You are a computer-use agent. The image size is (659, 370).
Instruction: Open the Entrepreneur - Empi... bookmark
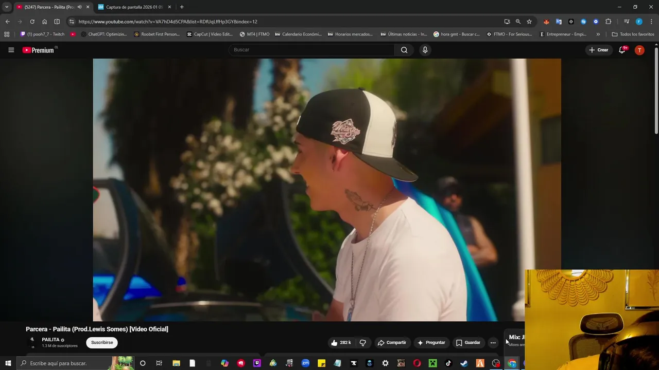tap(563, 34)
